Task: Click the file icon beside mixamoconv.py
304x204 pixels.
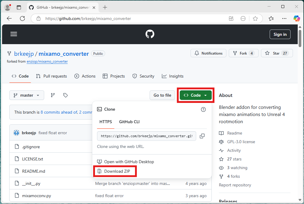Action: click(x=17, y=195)
